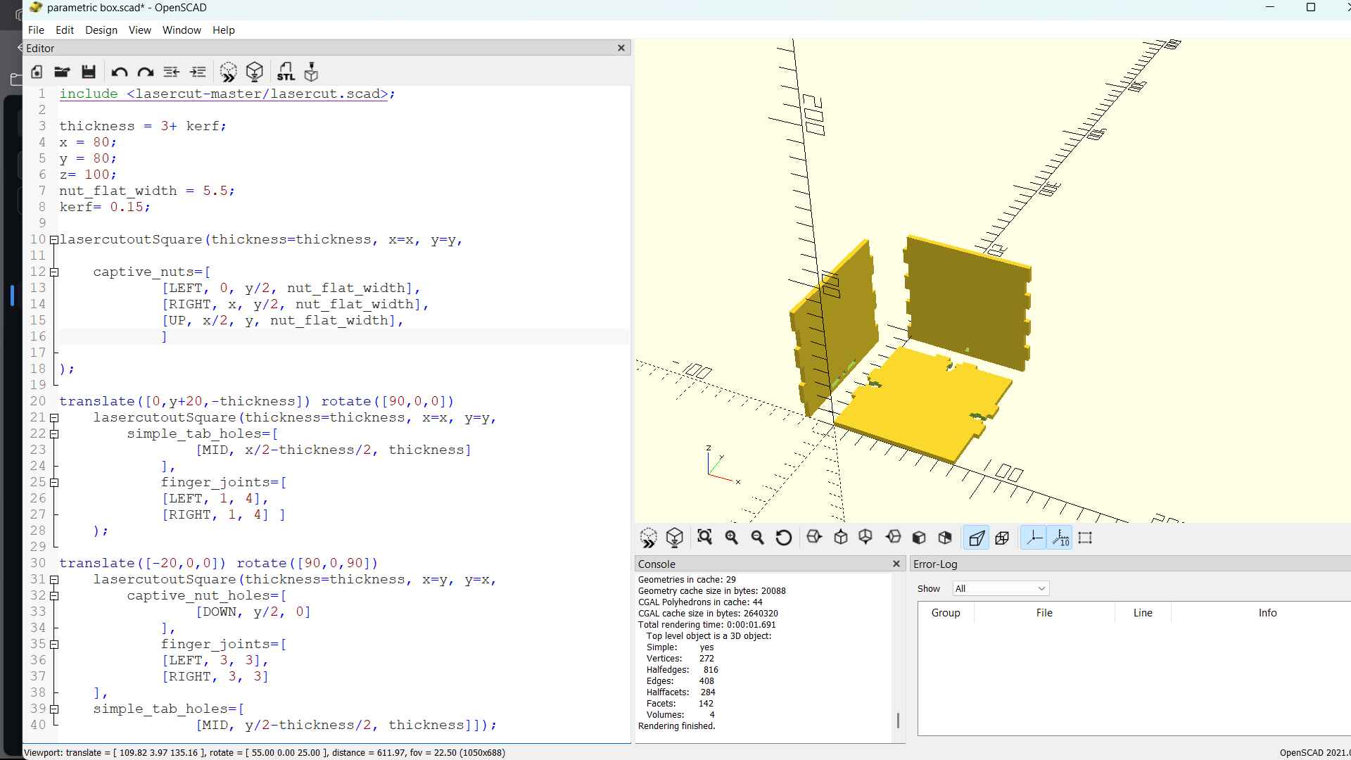Click 'Total rendering time' line in the Console
Viewport: 1351px width, 760px height.
tap(706, 625)
